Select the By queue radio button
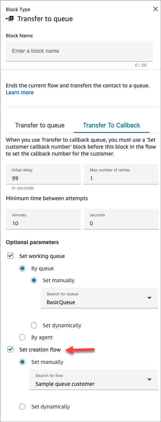 click(x=23, y=268)
